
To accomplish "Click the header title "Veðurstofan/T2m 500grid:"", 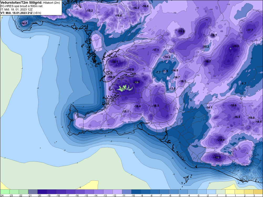I will tap(21, 3).
